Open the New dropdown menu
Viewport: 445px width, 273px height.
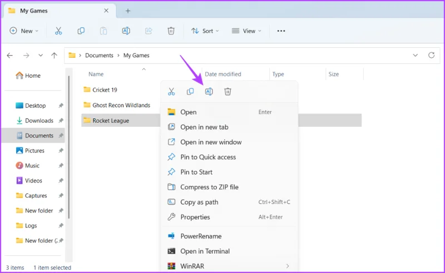pos(24,31)
